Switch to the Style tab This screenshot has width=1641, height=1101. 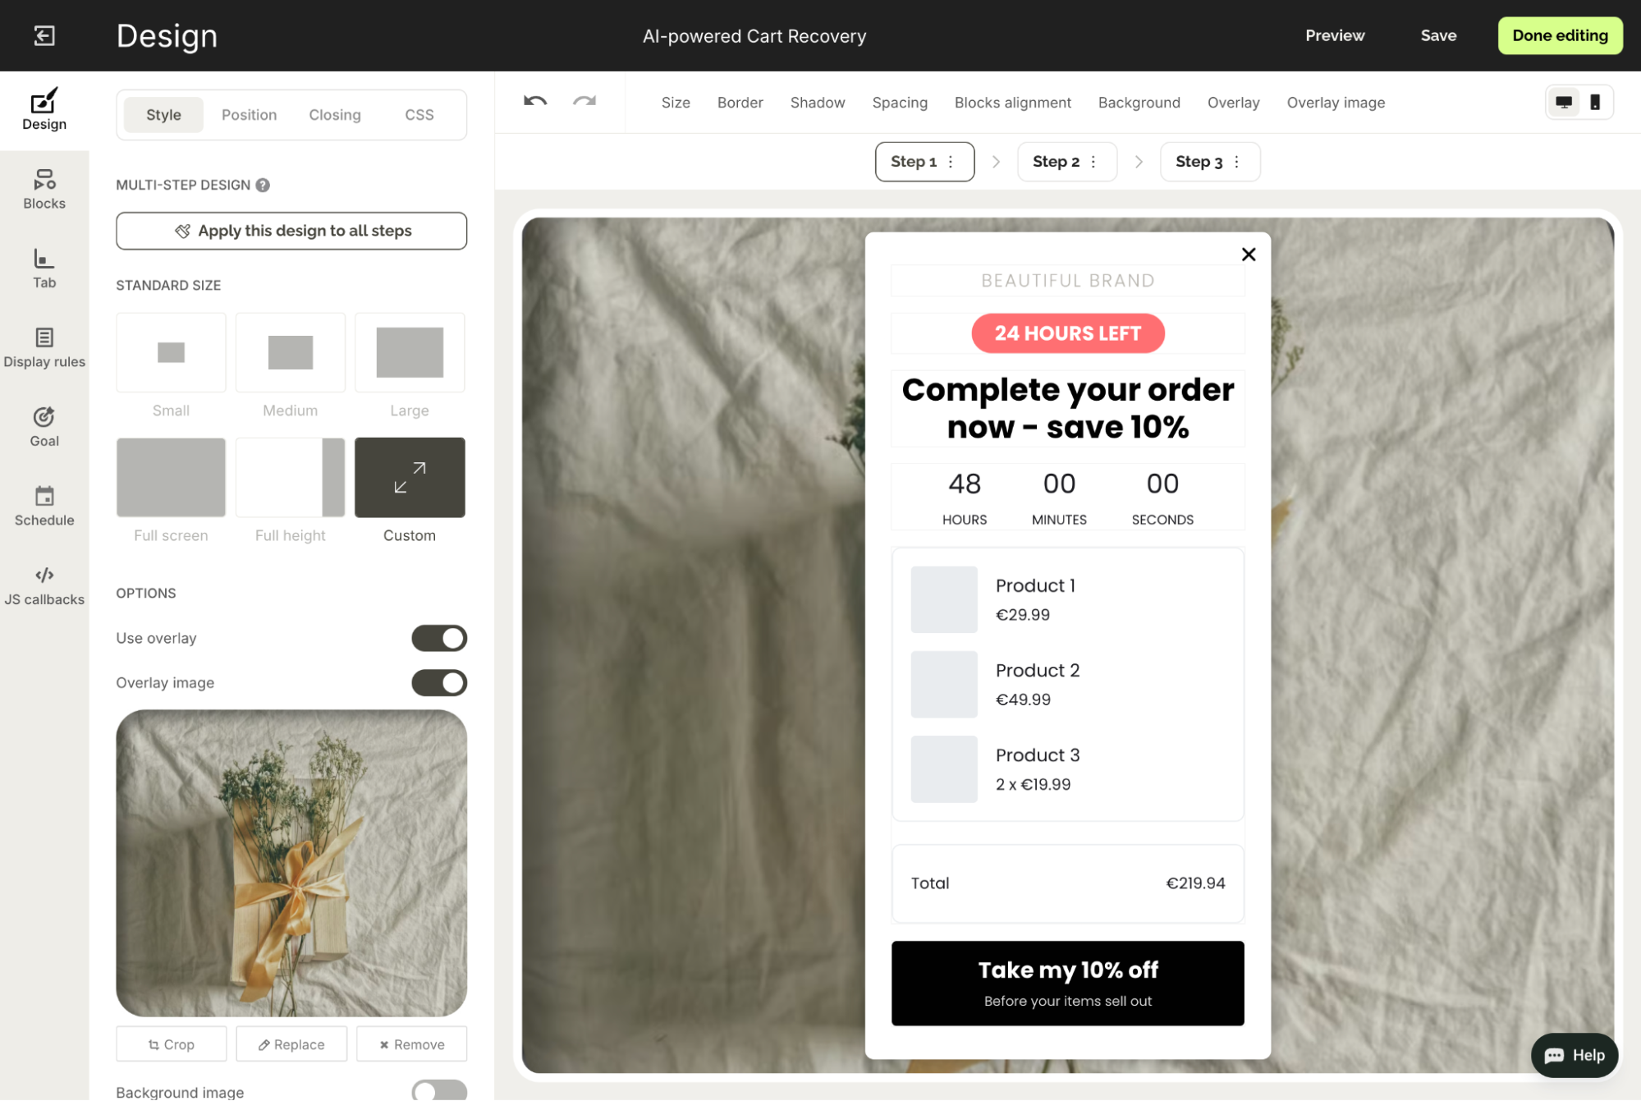[x=163, y=115]
